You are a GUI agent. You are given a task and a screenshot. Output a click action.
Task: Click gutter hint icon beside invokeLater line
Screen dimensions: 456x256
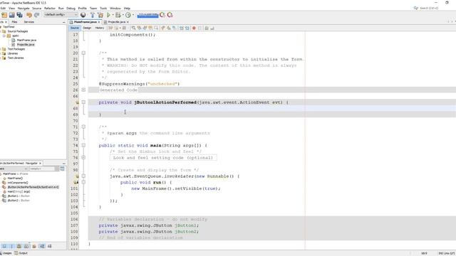[x=77, y=176]
